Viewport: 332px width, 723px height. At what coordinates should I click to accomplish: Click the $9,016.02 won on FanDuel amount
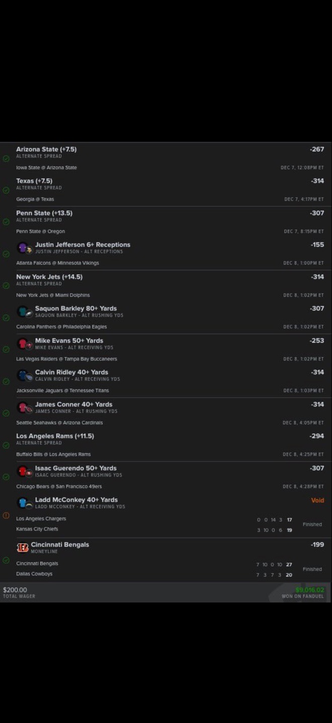coord(309,590)
